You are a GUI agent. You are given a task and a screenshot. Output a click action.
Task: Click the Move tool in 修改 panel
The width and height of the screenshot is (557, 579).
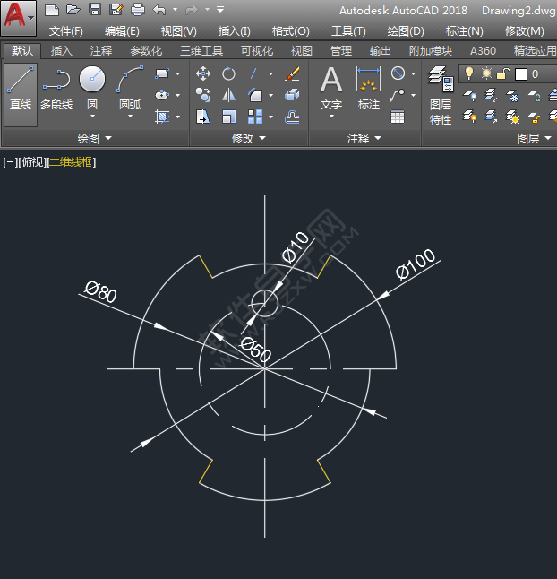tap(203, 73)
